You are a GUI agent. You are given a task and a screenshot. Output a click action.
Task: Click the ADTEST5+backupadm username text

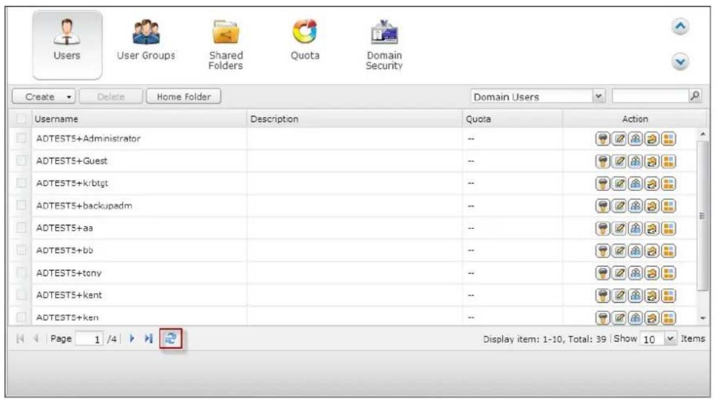pyautogui.click(x=84, y=205)
